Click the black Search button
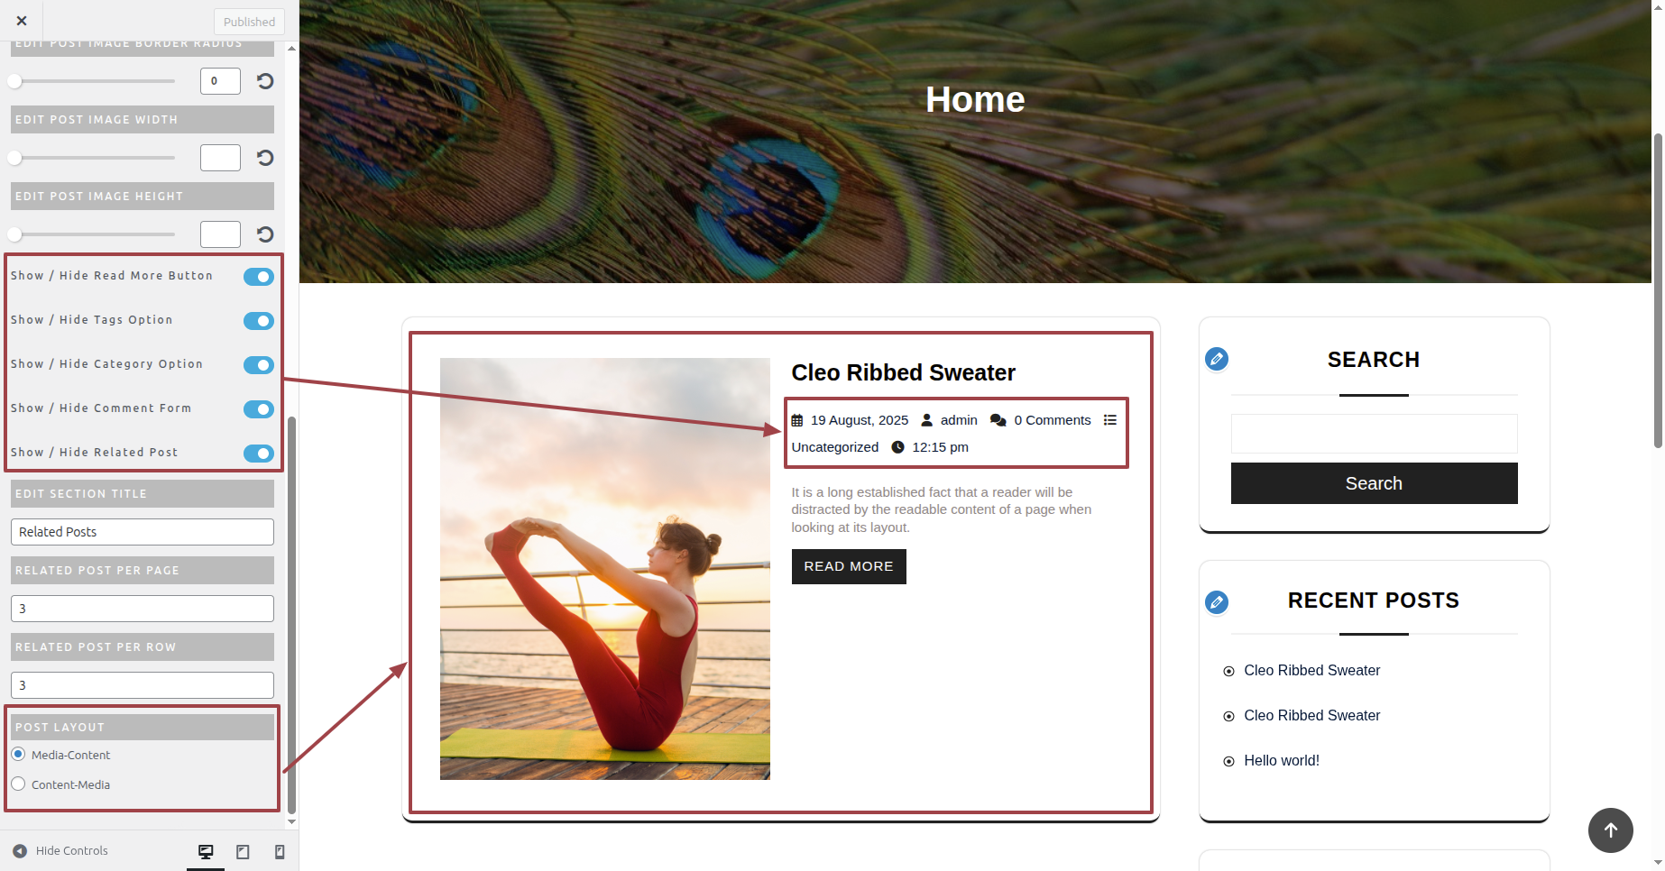The width and height of the screenshot is (1665, 871). (1374, 483)
